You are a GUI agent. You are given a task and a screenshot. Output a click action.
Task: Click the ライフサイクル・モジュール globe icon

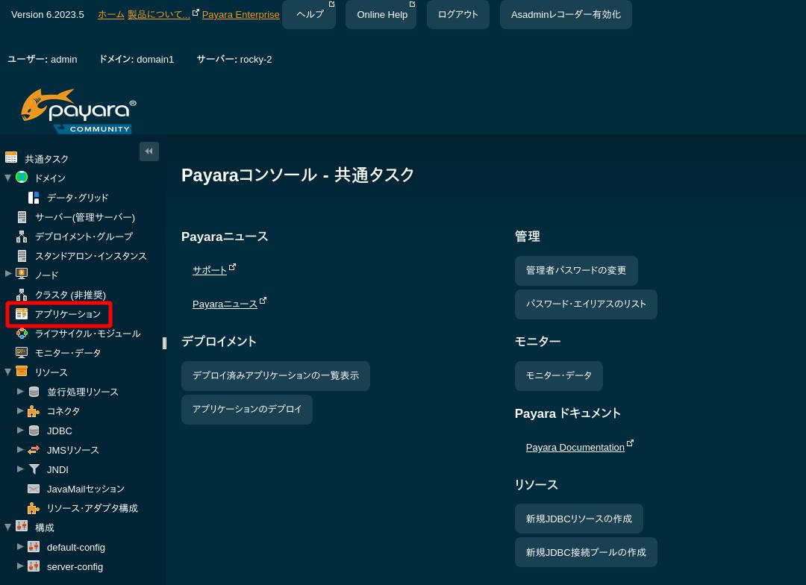[22, 334]
